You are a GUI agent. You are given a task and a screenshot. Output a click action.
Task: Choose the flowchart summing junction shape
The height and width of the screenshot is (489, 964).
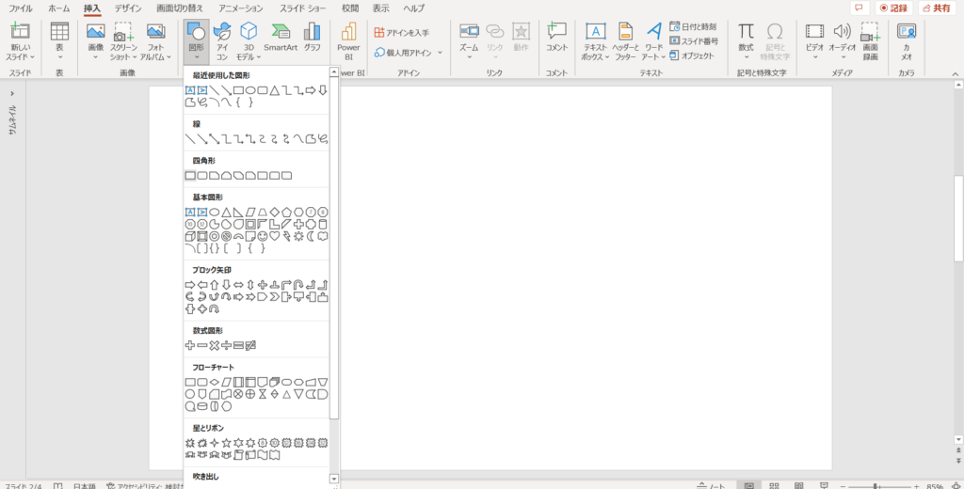(x=238, y=394)
